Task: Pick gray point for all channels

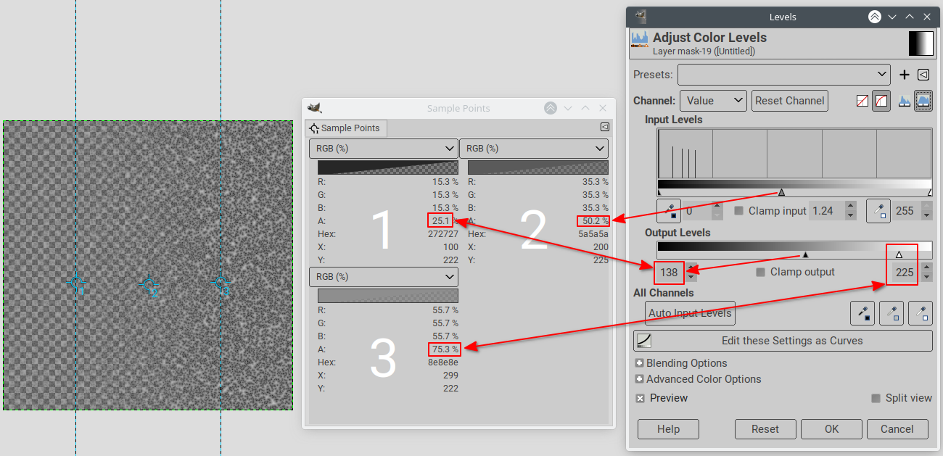Action: [x=891, y=313]
